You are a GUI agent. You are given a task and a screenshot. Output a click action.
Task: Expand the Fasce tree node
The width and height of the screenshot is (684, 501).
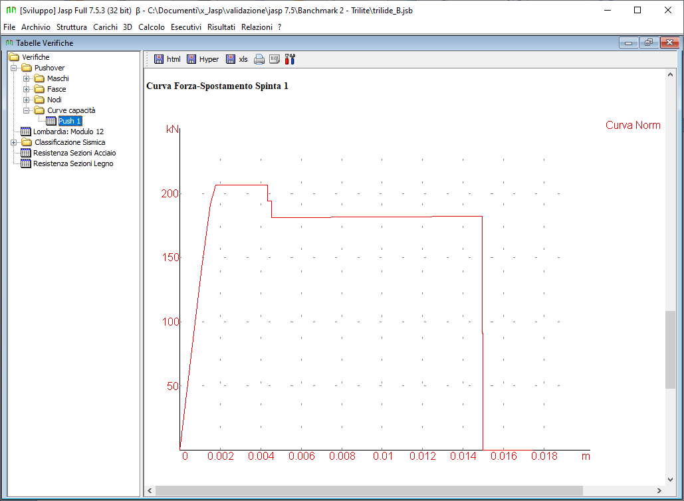pyautogui.click(x=26, y=90)
